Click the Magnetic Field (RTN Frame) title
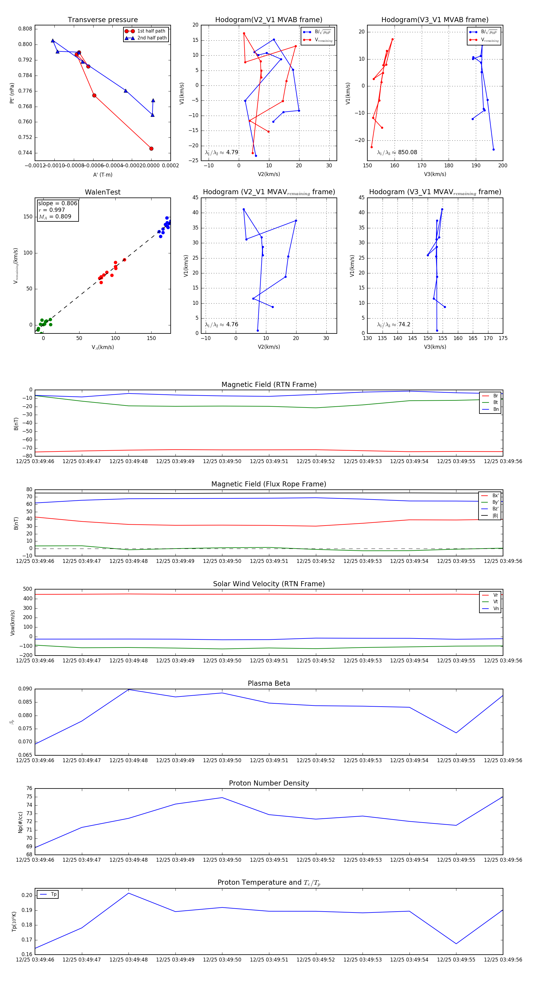Screen dimensions: 538x986 tap(269, 385)
